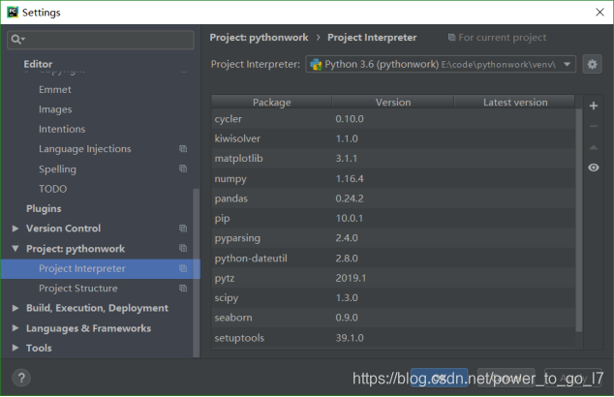Open the Images settings page
Image resolution: width=614 pixels, height=397 pixels.
(55, 109)
